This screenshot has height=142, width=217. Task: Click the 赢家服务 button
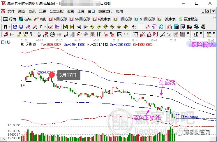coord(188,19)
